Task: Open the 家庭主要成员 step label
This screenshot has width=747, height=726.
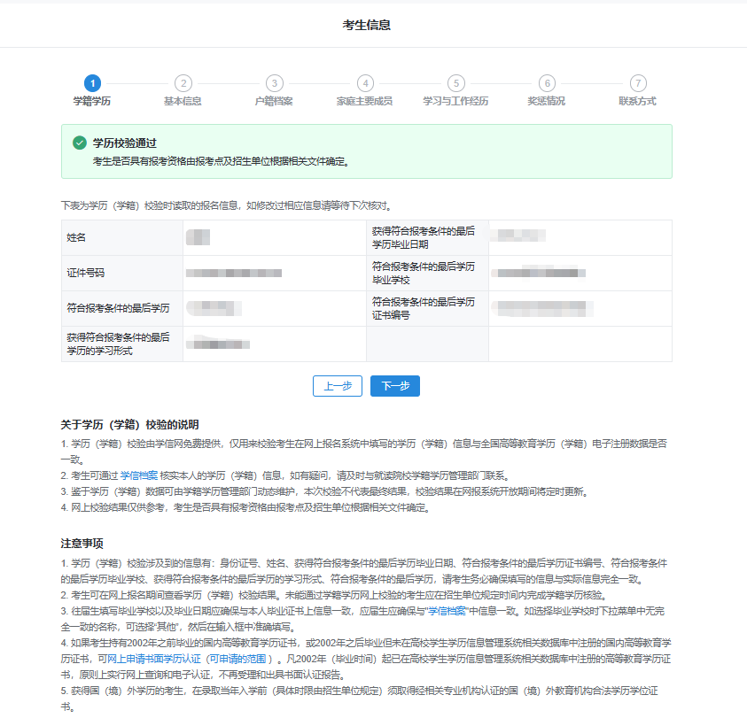Action: 364,101
